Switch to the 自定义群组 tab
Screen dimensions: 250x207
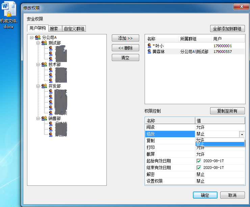click(x=74, y=29)
